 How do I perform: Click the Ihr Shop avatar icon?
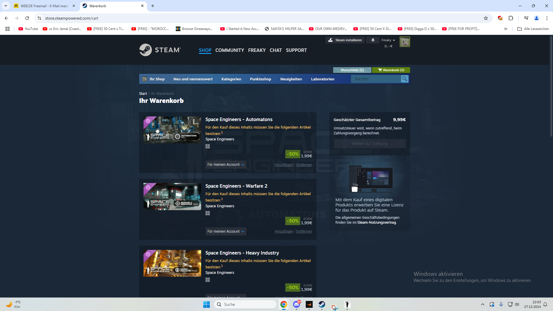(145, 79)
